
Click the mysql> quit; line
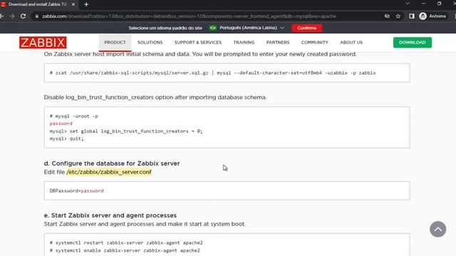[x=66, y=139]
